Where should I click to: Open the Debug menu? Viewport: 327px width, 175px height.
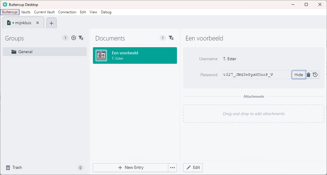tap(106, 12)
